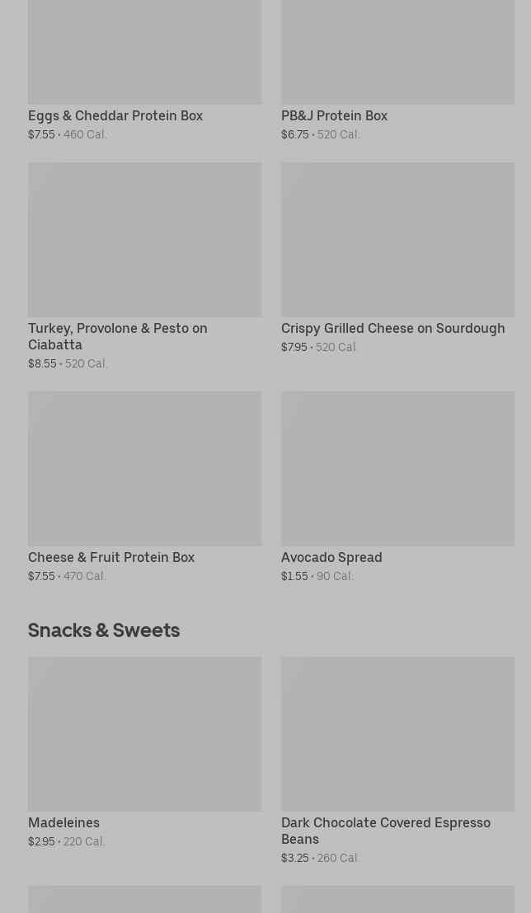The image size is (531, 913).
Task: Click the $1.55 Avocado Spread price line
Action: click(317, 577)
